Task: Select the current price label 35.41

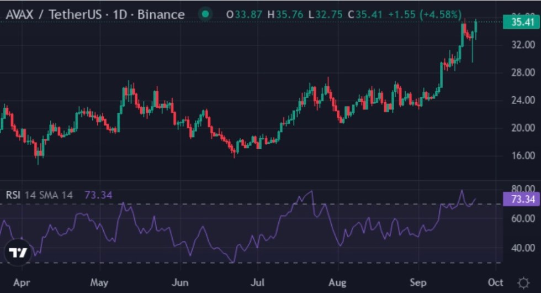Action: pos(522,22)
